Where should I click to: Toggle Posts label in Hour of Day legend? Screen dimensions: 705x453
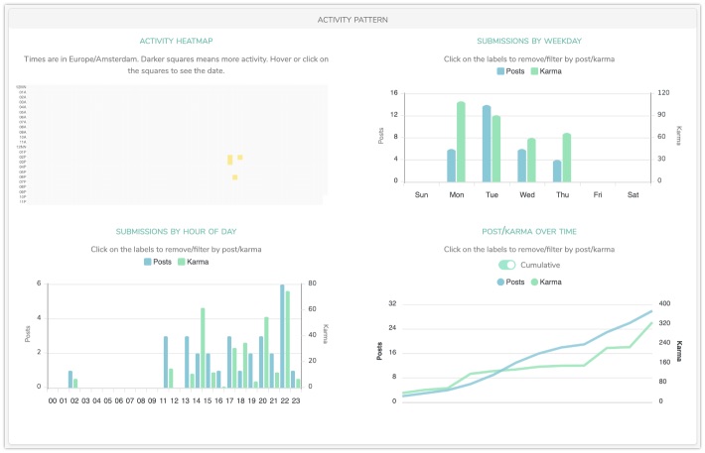point(157,262)
